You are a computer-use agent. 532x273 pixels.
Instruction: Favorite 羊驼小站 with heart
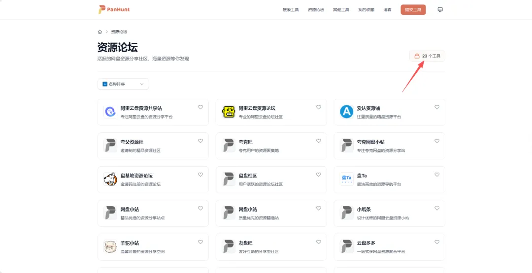(x=200, y=242)
